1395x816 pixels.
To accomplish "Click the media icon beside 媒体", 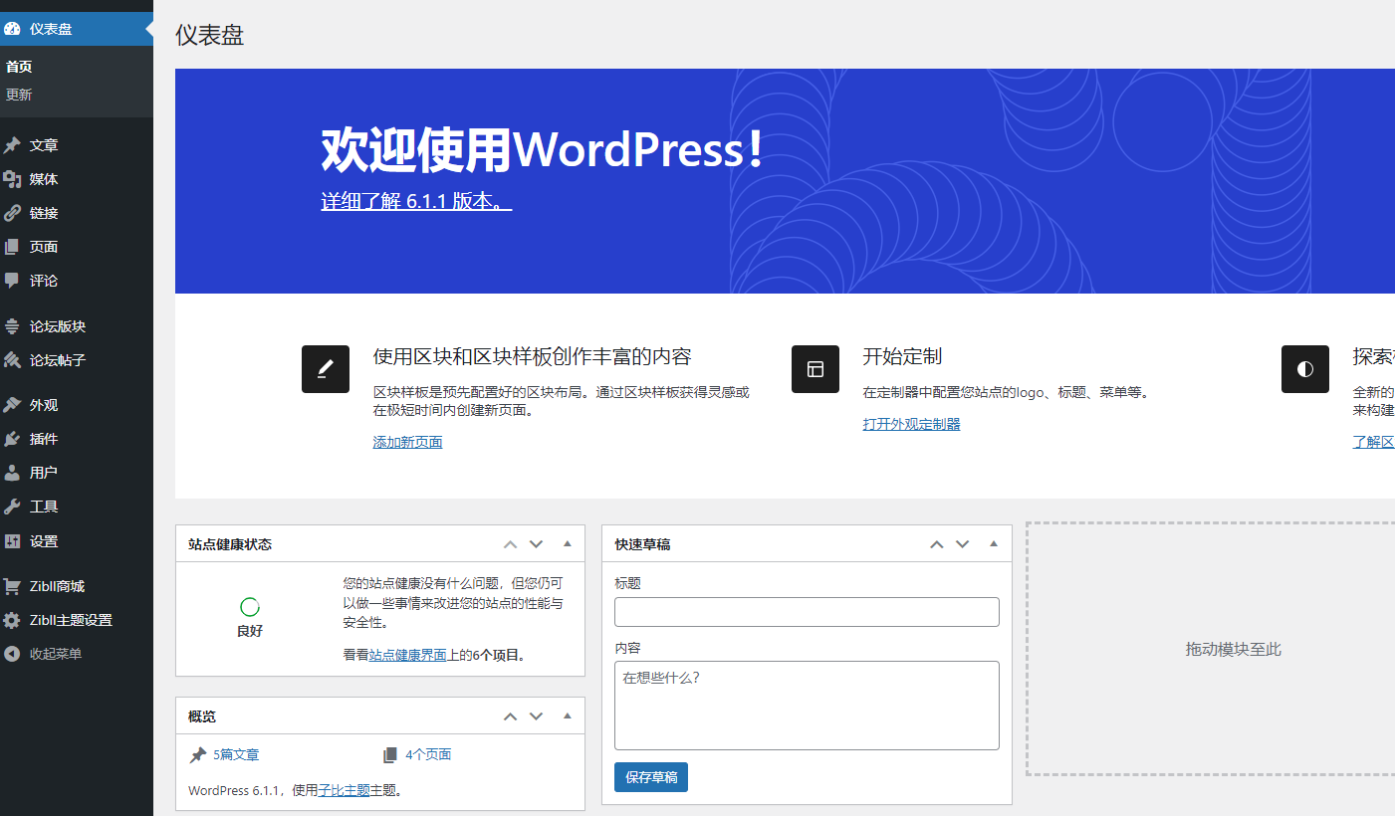I will 12,179.
